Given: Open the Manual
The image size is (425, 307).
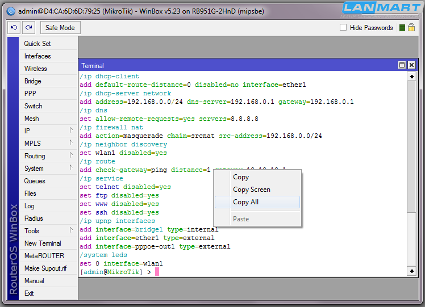Looking at the screenshot, I should coord(48,280).
